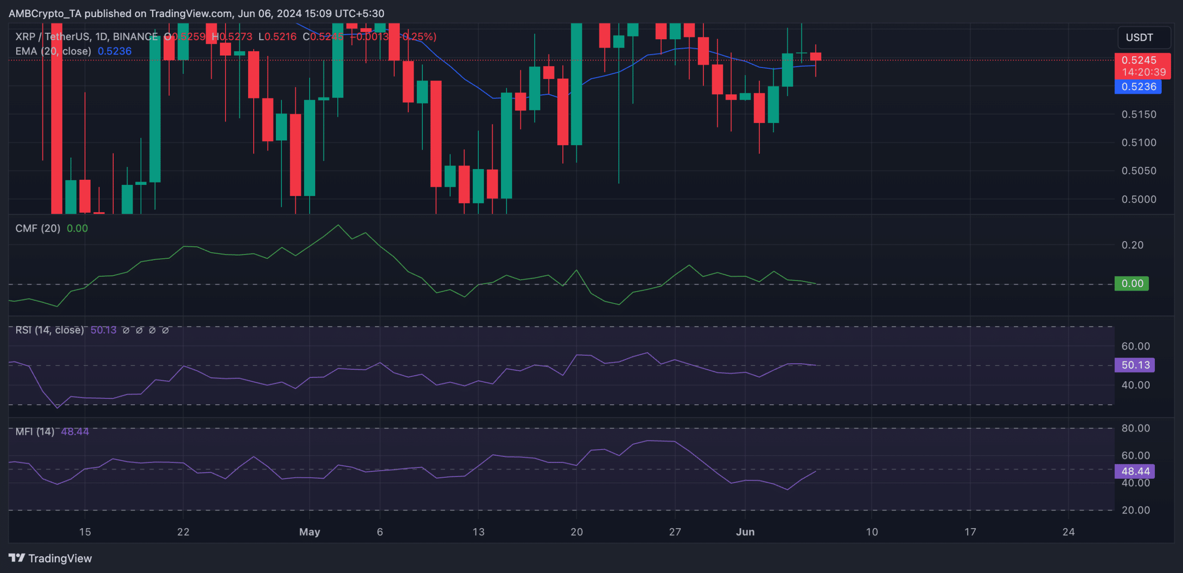Click the Jun date axis label
This screenshot has width=1183, height=573.
[x=745, y=532]
